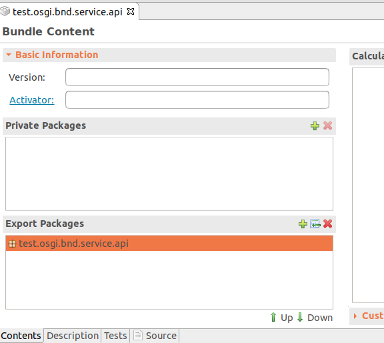384x343 pixels.
Task: Click the empty Private Packages list area
Action: pyautogui.click(x=169, y=174)
